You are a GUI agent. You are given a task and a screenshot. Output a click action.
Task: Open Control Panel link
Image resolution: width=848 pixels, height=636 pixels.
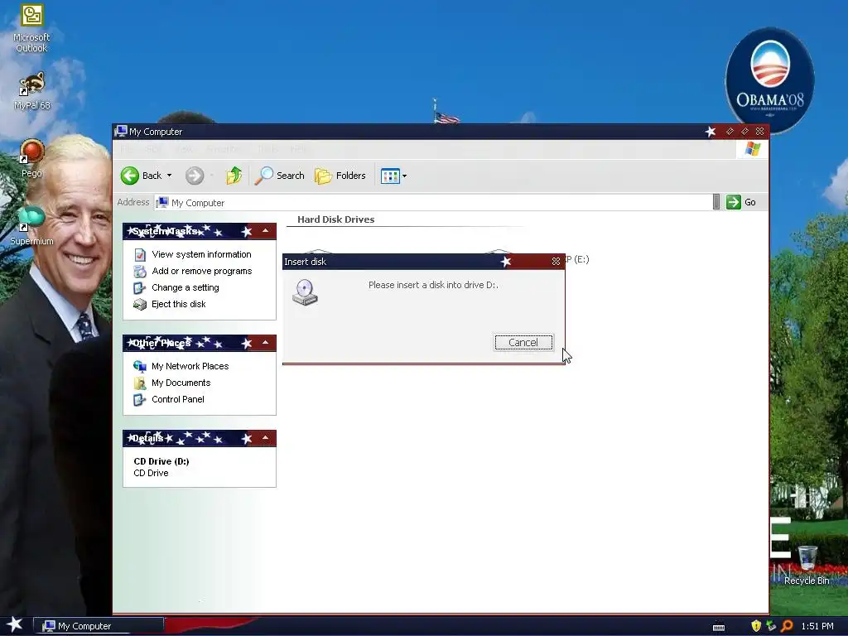[x=177, y=399]
